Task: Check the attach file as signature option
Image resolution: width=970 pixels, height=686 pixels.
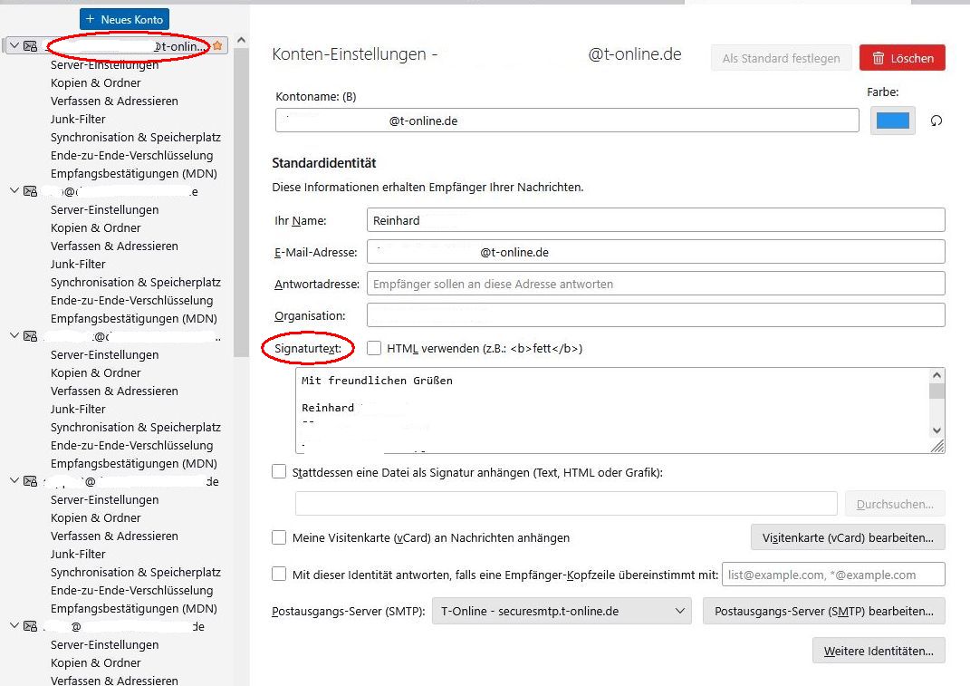Action: click(x=279, y=472)
